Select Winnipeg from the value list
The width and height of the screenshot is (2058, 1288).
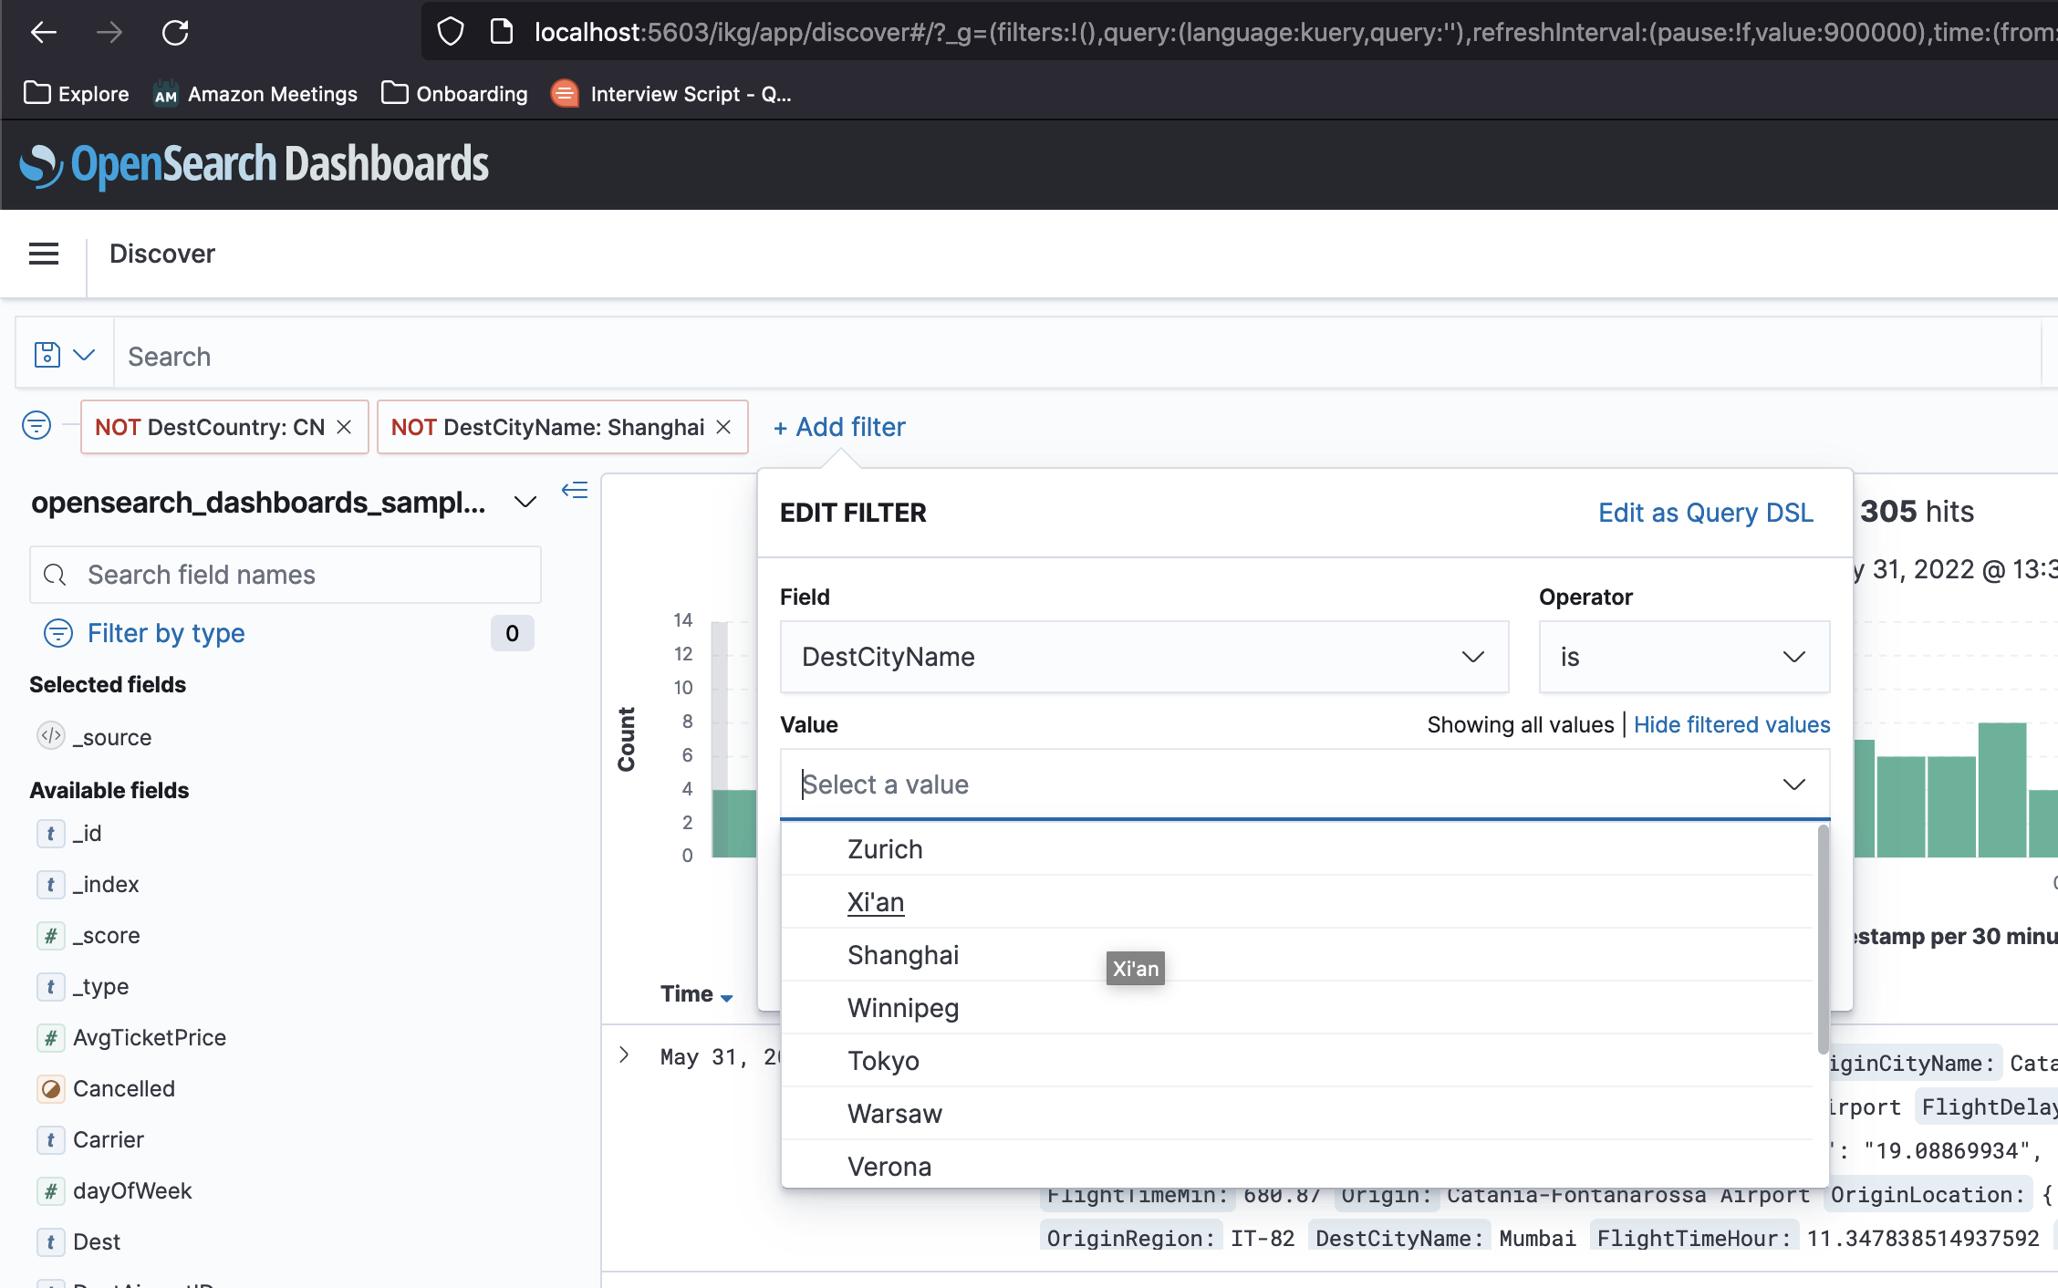click(903, 1008)
